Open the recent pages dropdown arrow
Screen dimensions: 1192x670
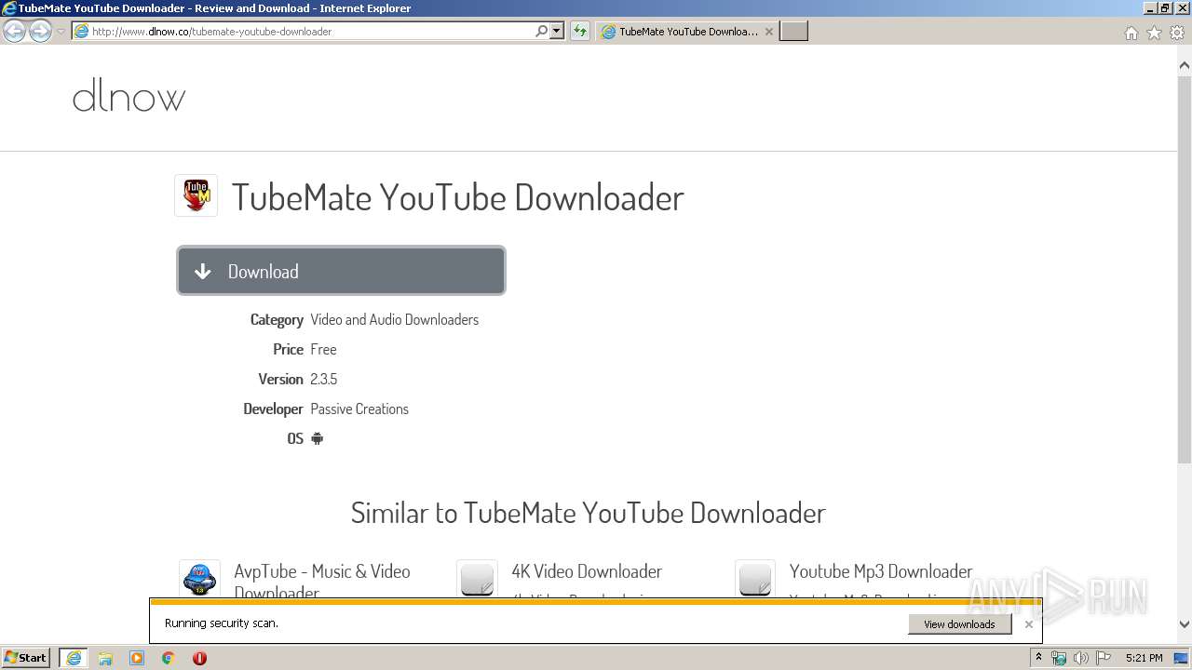(61, 32)
